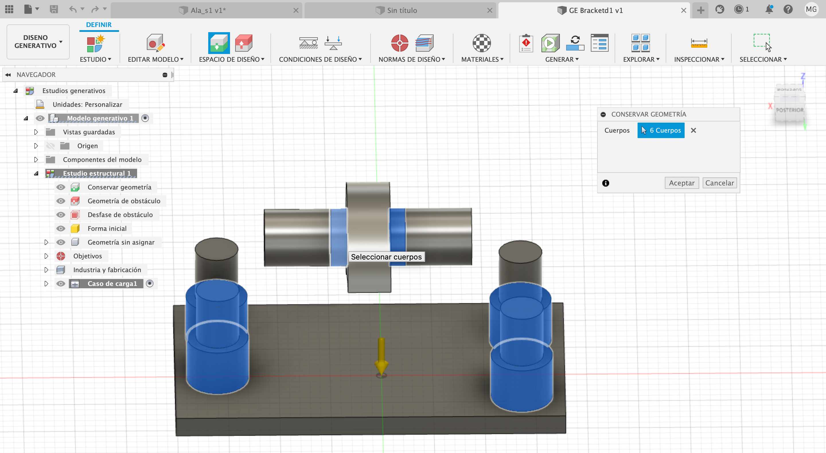
Task: Toggle visibility of Geometría de obstáculo
Action: pyautogui.click(x=61, y=201)
